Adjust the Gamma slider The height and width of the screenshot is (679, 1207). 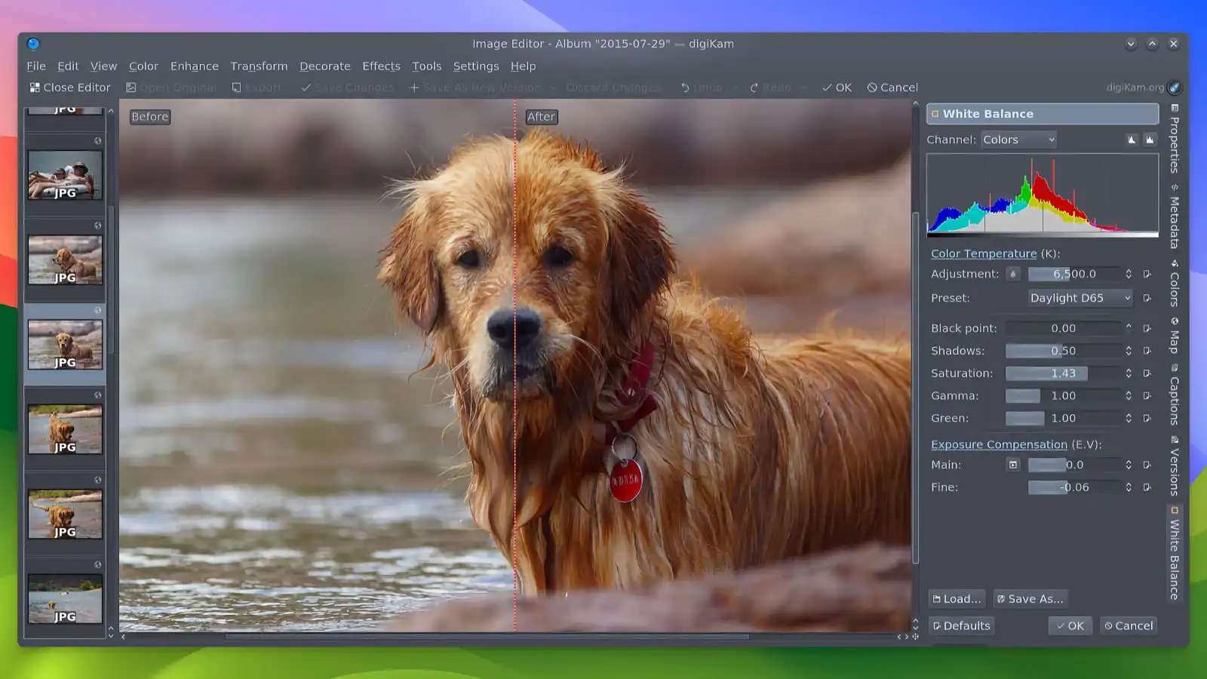(x=1023, y=395)
